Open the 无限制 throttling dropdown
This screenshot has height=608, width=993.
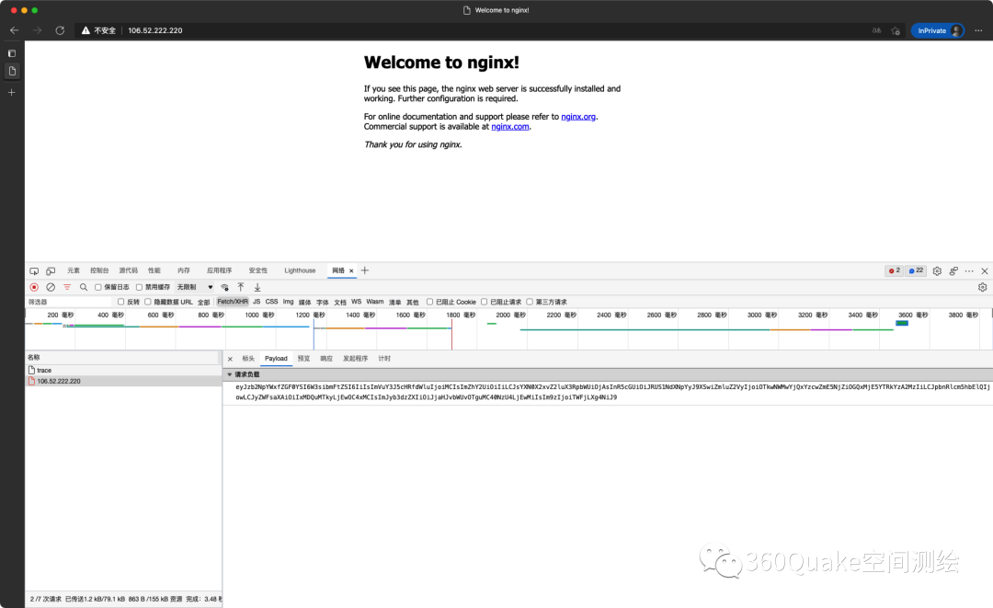coord(195,287)
